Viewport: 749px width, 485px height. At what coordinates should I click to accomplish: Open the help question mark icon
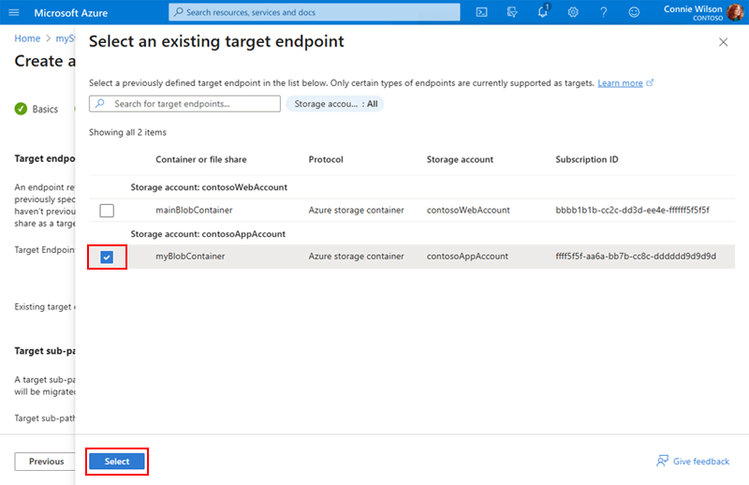coord(603,12)
